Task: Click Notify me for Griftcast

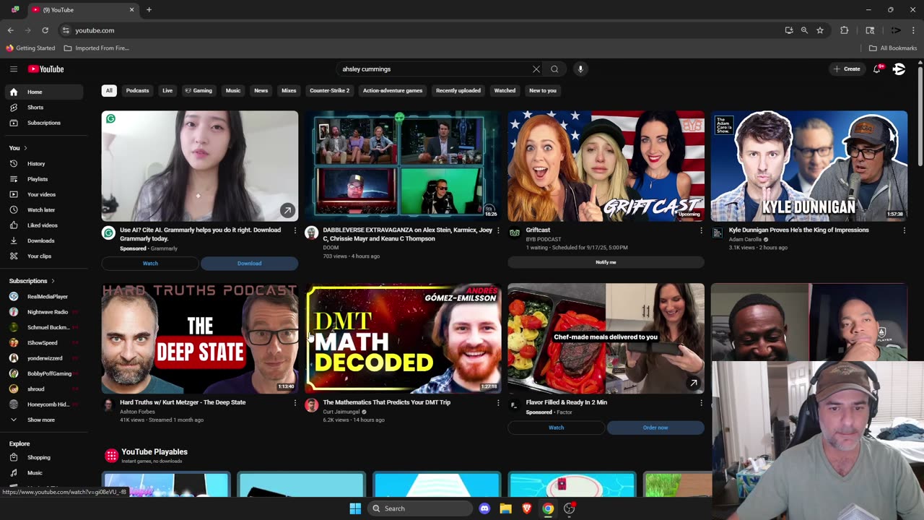Action: point(606,262)
